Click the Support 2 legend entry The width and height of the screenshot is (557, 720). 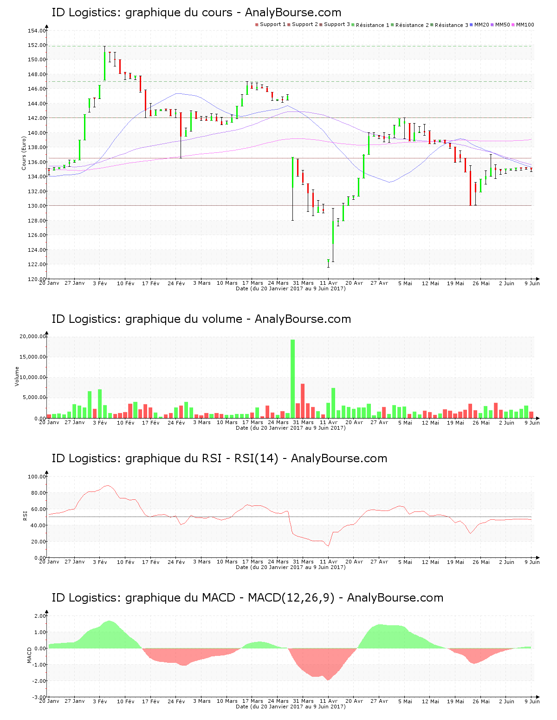click(303, 25)
